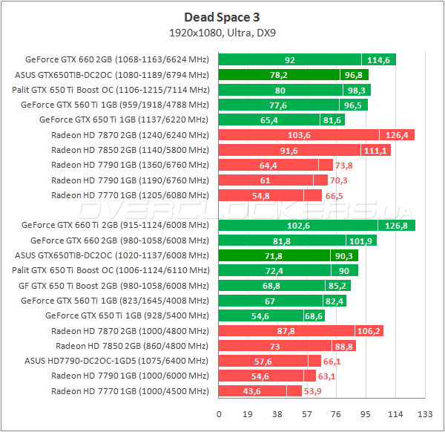Select the ASUS GTX650TIB-DC2OC (1080-1189/6794 MHz) label

(112, 75)
